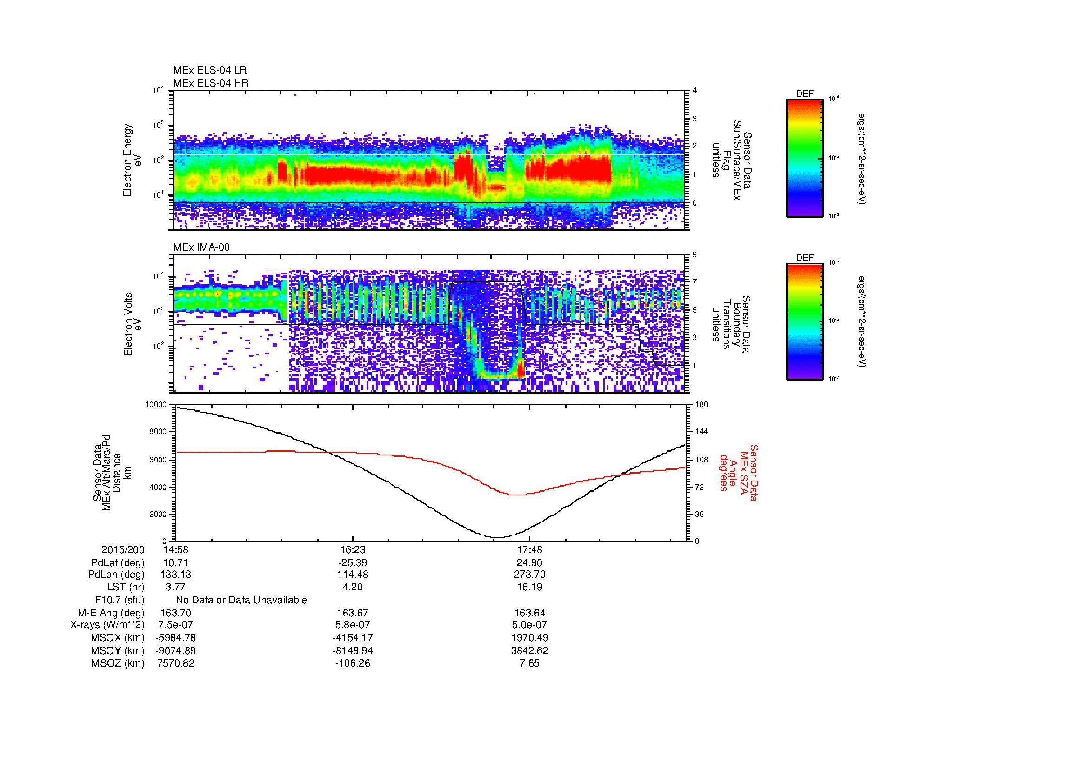Click the altitude axis tick '10000'
Image resolution: width=1088 pixels, height=769 pixels.
coord(156,405)
